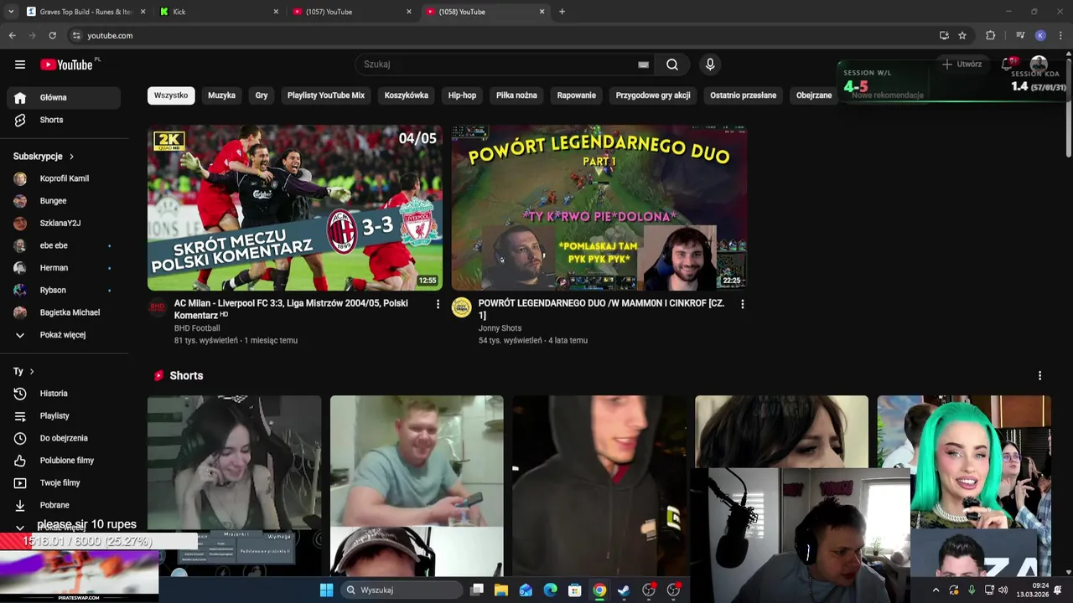Screen dimensions: 1073x603
Task: Open options menu for AC Milan video
Action: click(x=438, y=304)
